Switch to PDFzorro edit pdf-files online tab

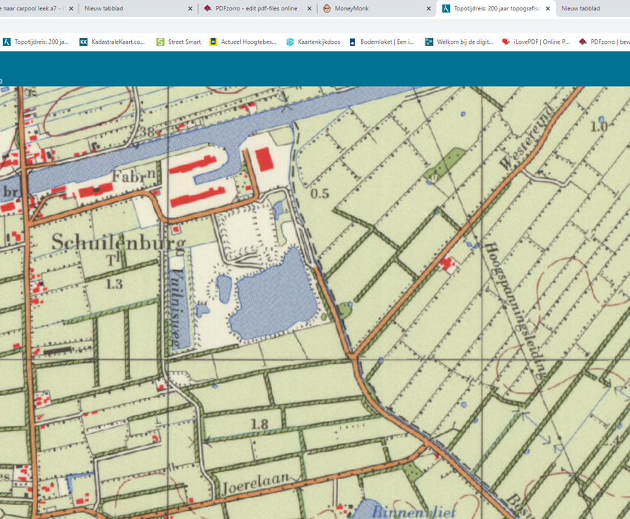256,8
